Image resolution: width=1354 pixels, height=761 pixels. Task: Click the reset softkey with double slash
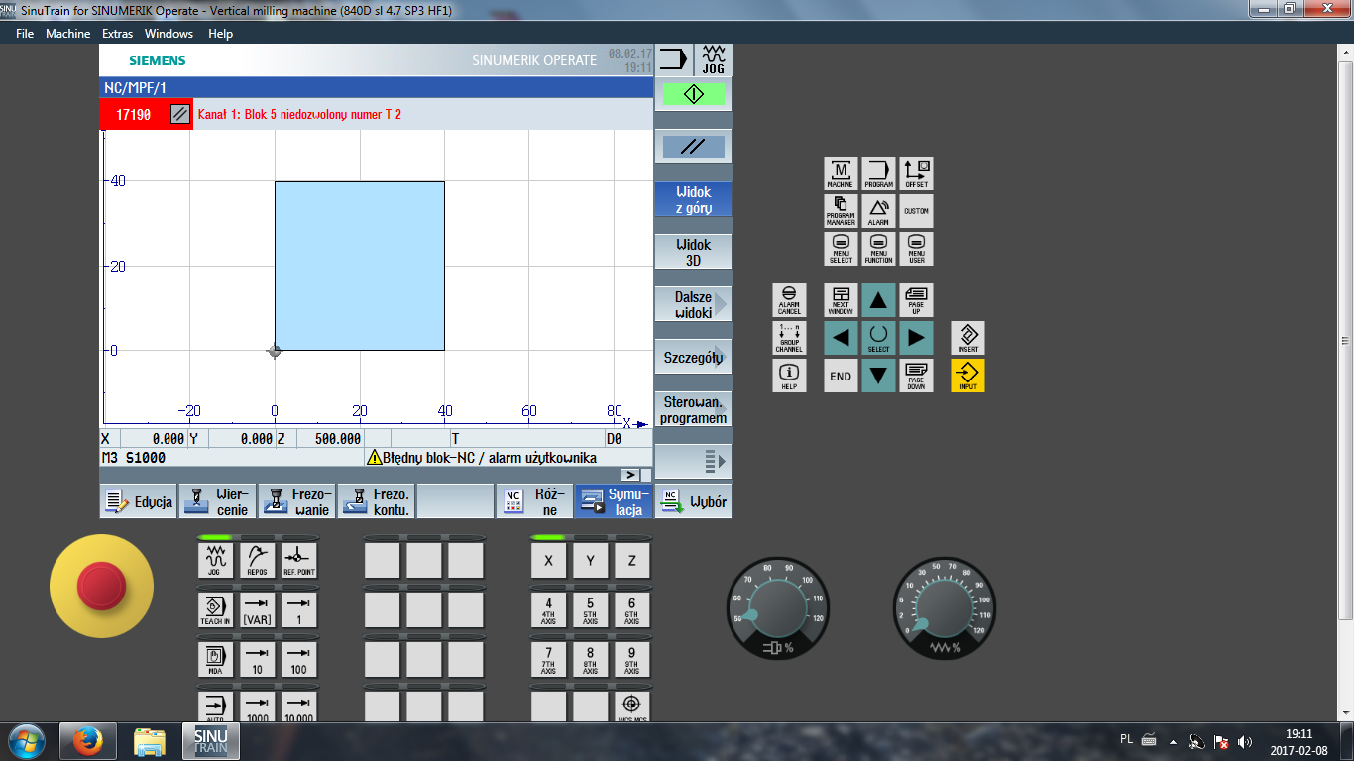[x=693, y=147]
